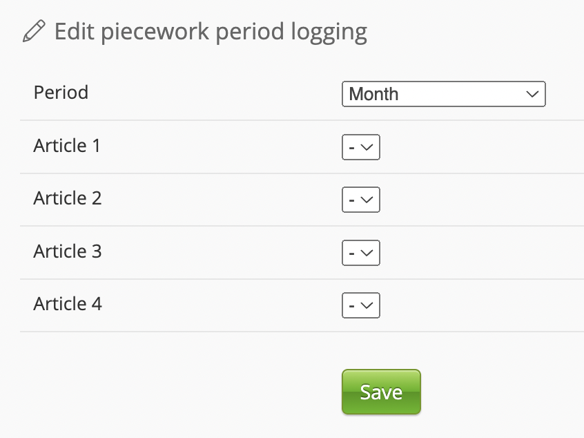584x438 pixels.
Task: Click the chevron arrow beside Article 4
Action: [x=367, y=305]
